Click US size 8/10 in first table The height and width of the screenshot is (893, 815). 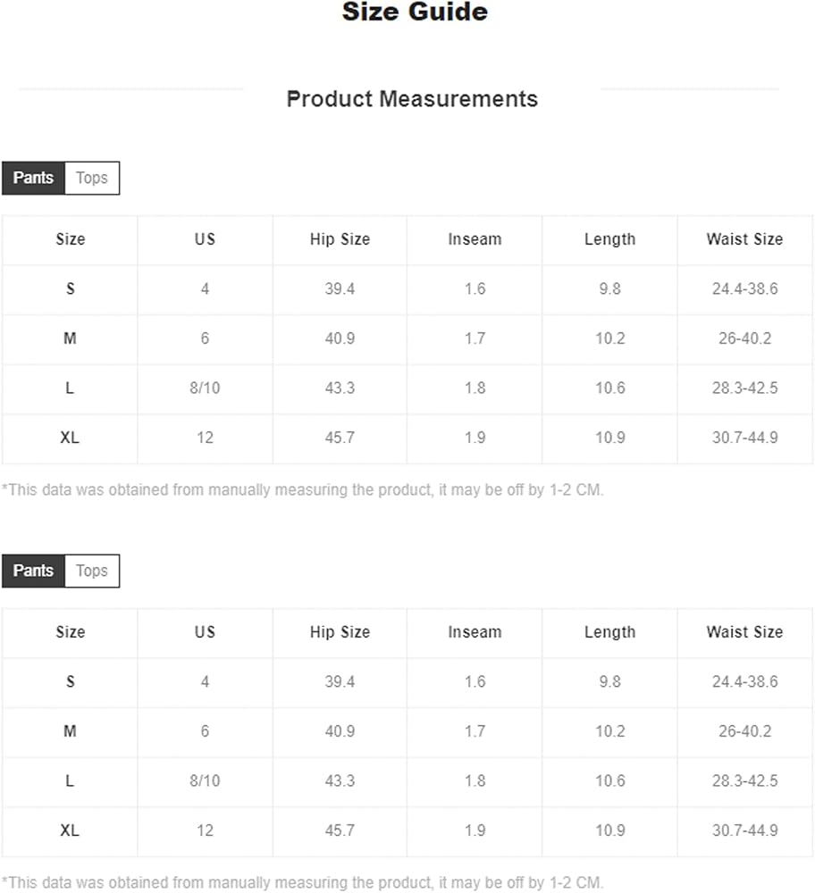[205, 388]
